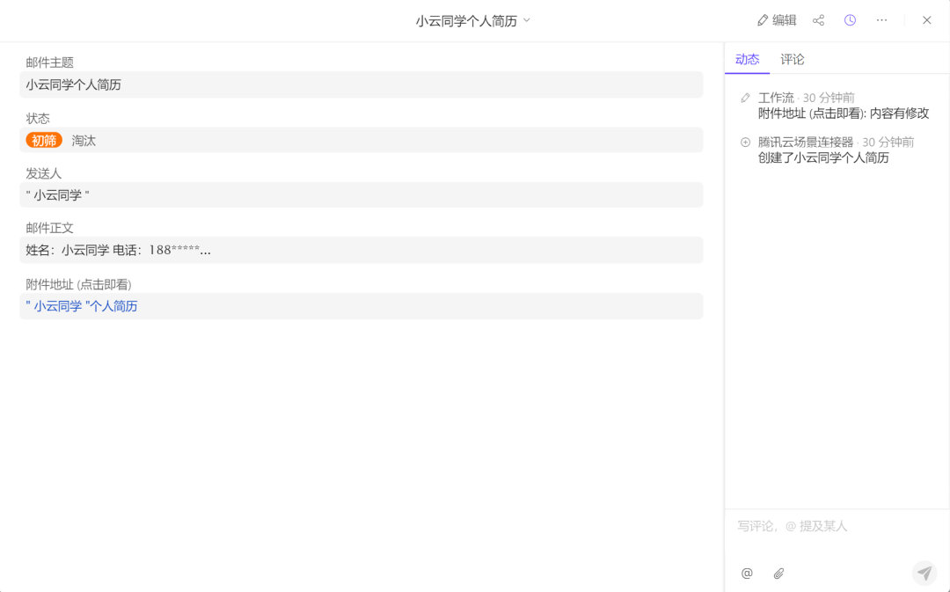Open the more options ellipsis menu

881,20
